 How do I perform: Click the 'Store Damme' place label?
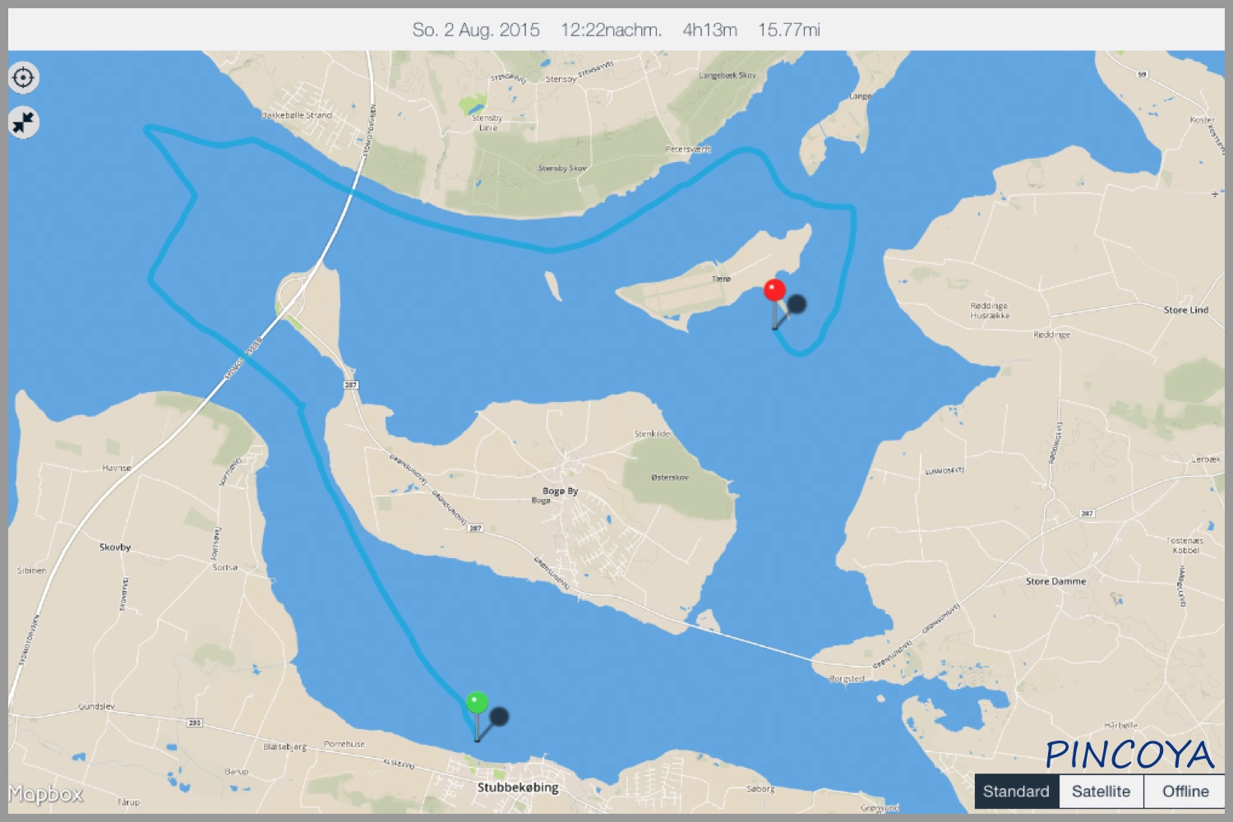pyautogui.click(x=1055, y=581)
